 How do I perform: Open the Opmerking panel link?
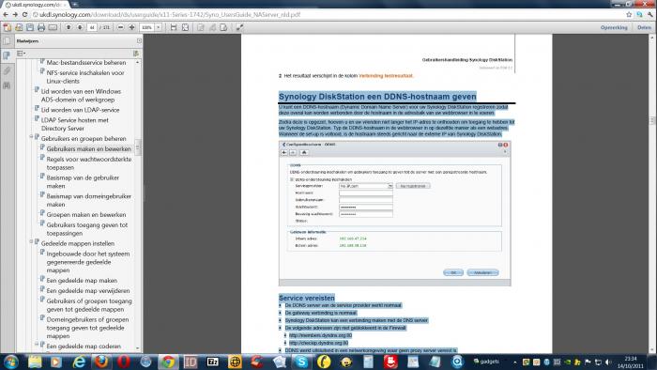click(x=614, y=27)
